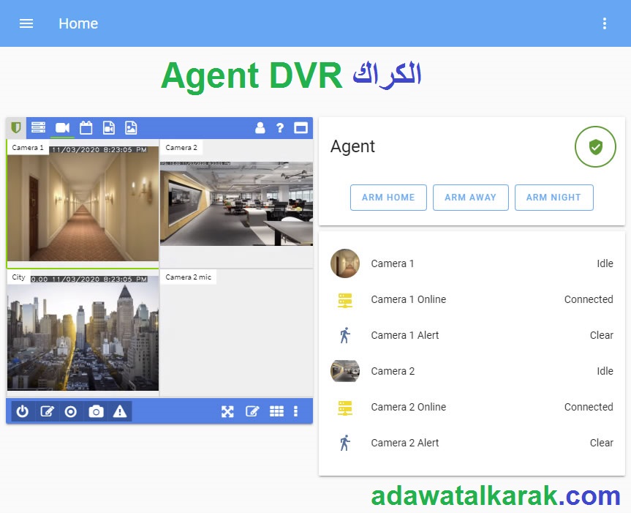Click the user account icon
Viewport: 631px width, 513px height.
[260, 128]
